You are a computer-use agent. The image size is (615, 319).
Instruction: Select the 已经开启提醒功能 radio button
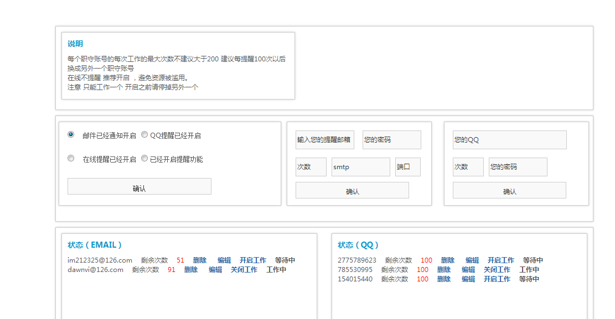(x=145, y=158)
